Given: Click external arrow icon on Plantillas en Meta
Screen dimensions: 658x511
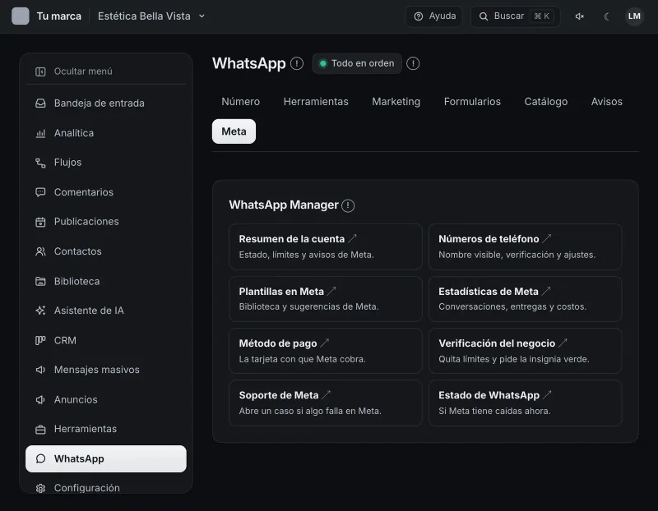Looking at the screenshot, I should tap(331, 291).
